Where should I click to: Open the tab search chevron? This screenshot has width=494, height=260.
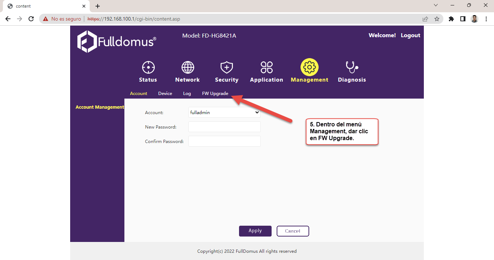coord(436,5)
